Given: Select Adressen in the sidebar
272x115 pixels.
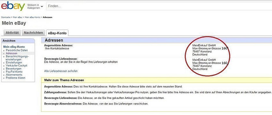Looking at the screenshot, I should tap(12, 53).
